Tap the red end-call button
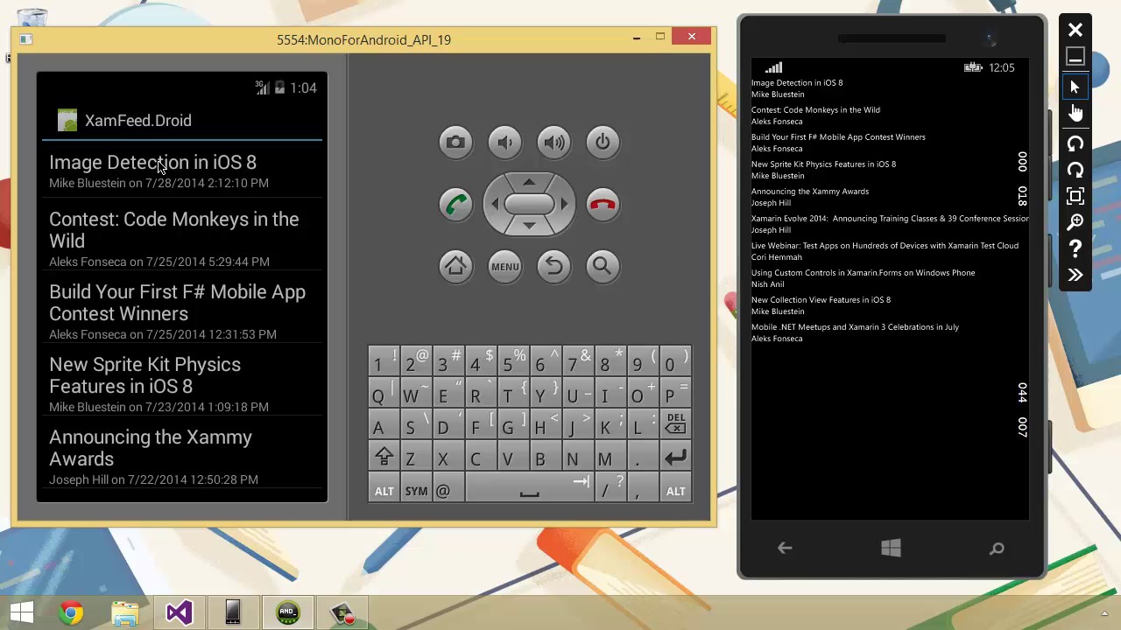1121x630 pixels. click(x=603, y=205)
